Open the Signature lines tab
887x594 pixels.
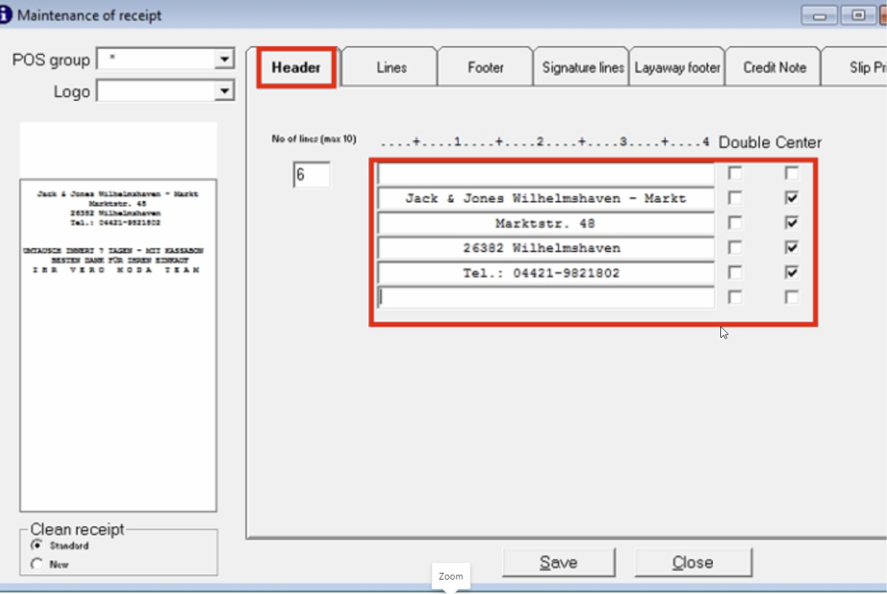point(580,66)
